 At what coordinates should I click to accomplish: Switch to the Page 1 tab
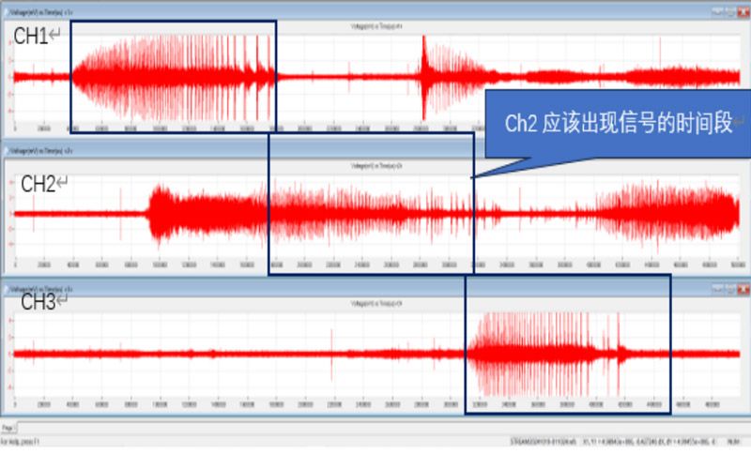click(8, 428)
